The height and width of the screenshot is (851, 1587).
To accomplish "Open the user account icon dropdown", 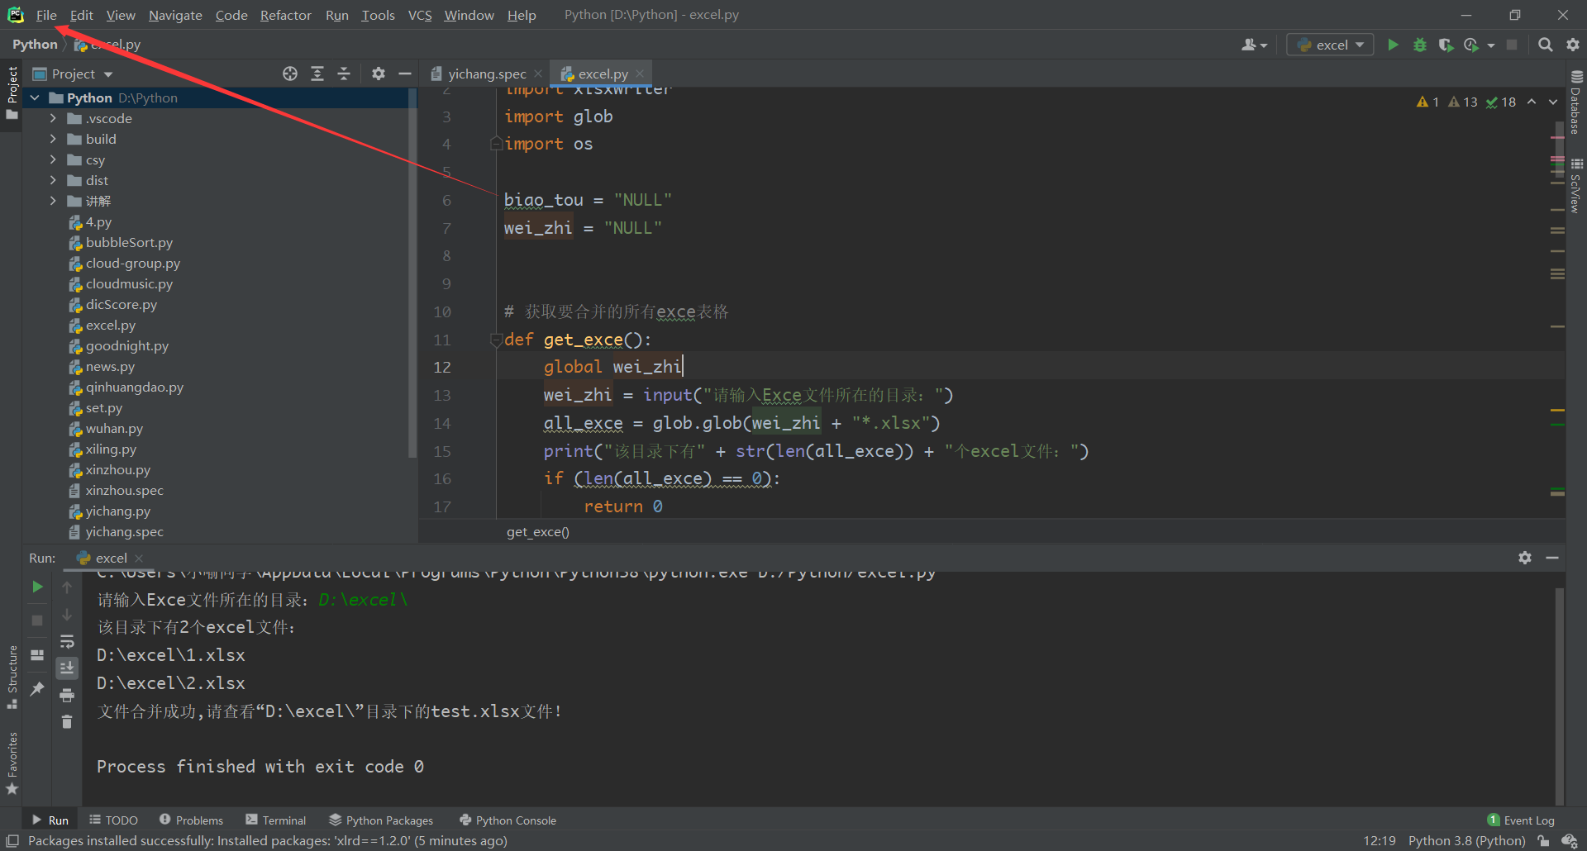I will click(x=1254, y=45).
